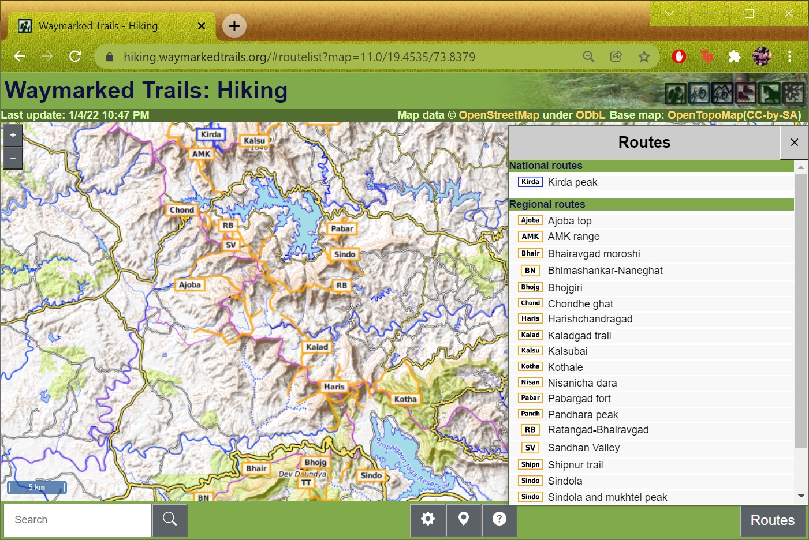Image resolution: width=809 pixels, height=540 pixels.
Task: Open the red ad-blocker extension
Action: point(679,57)
